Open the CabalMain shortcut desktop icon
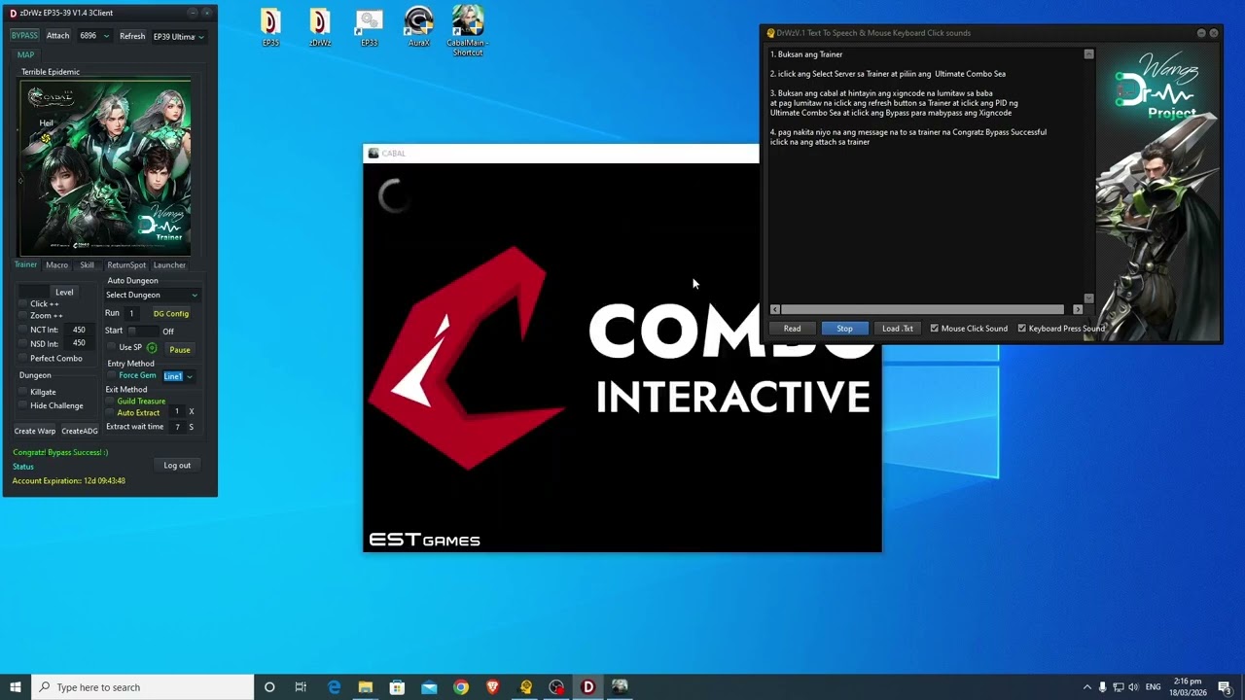The width and height of the screenshot is (1245, 700). click(468, 30)
